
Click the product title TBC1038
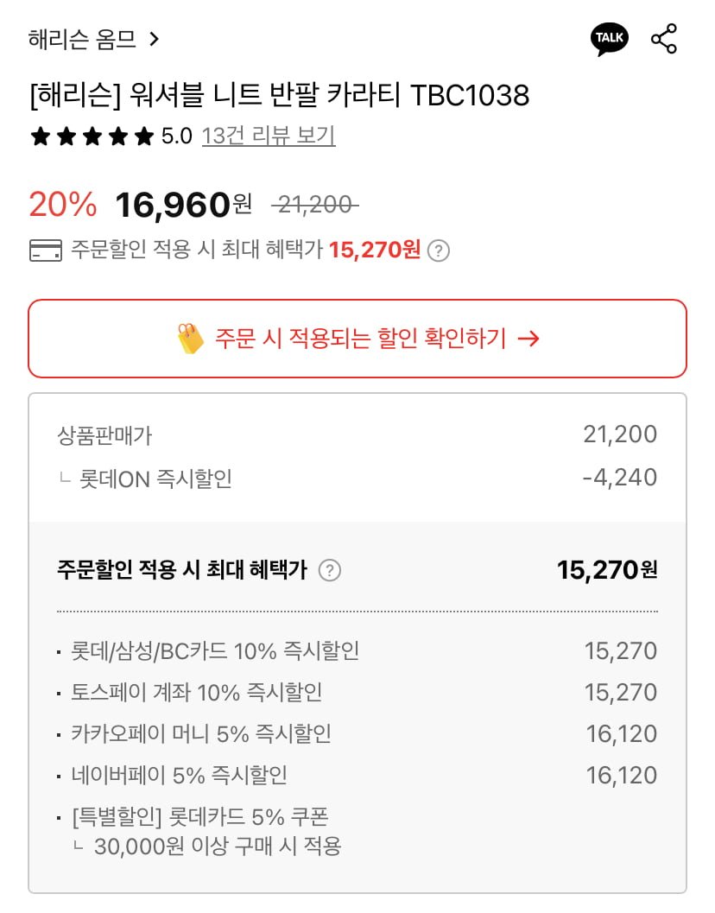click(x=279, y=95)
